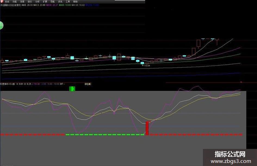257x166 pixels.
Task: Click the green circle at left edge
Action: coord(1,25)
